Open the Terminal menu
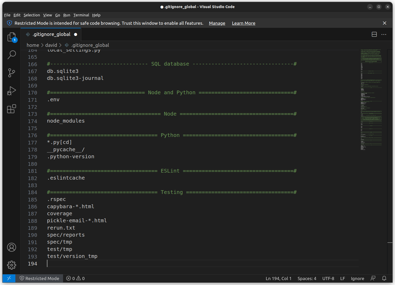 click(81, 15)
